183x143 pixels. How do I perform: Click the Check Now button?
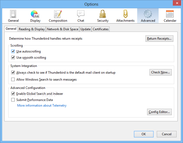click(x=160, y=72)
